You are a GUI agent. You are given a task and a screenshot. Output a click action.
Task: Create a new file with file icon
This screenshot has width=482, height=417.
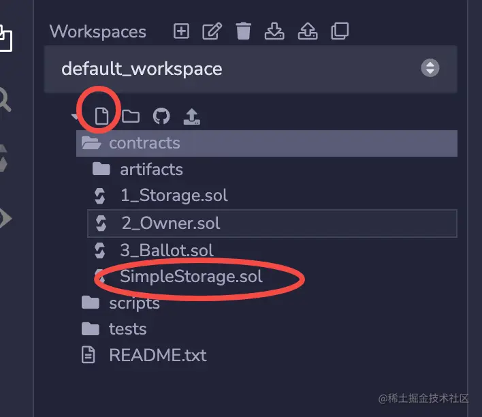101,117
